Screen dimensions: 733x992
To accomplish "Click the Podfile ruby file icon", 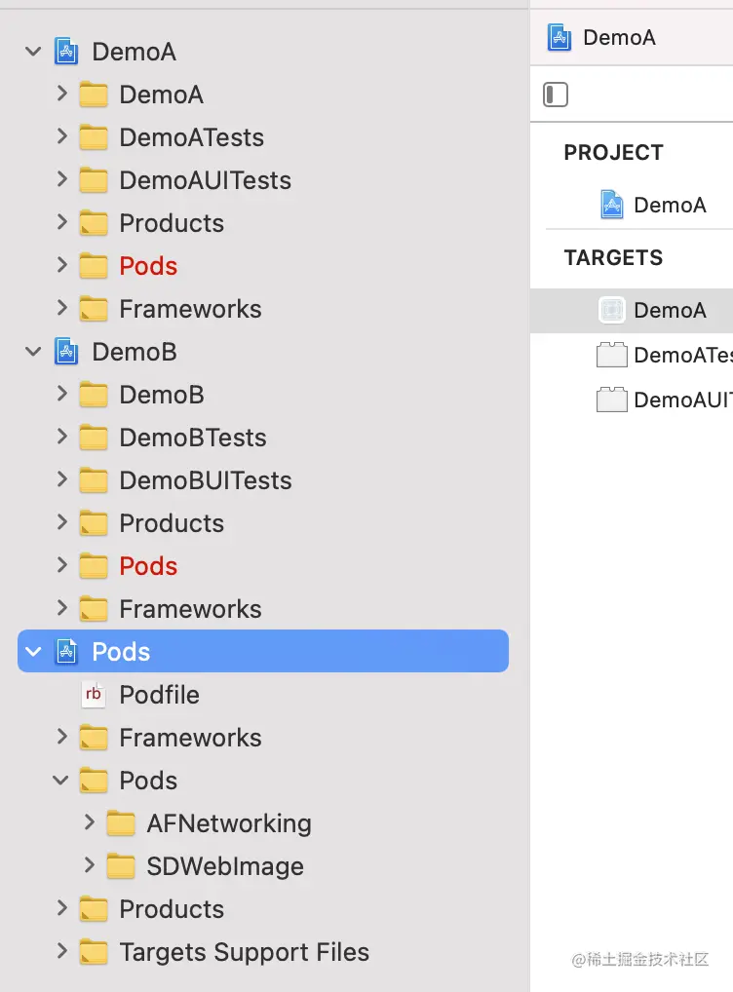I will point(94,695).
